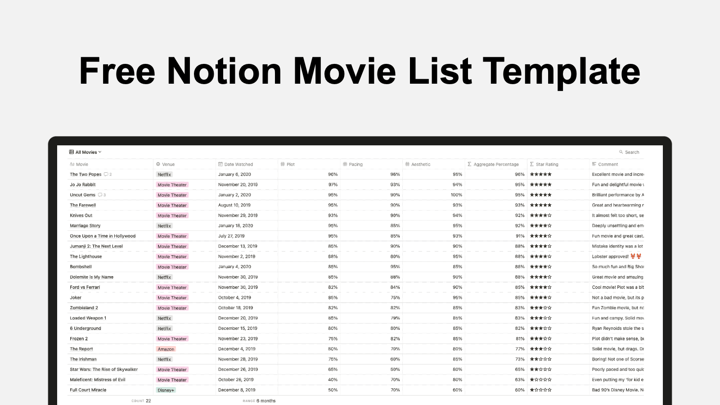Click the 100% Aesthetic value for Uncut Gems
The image size is (720, 405).
pyautogui.click(x=456, y=195)
